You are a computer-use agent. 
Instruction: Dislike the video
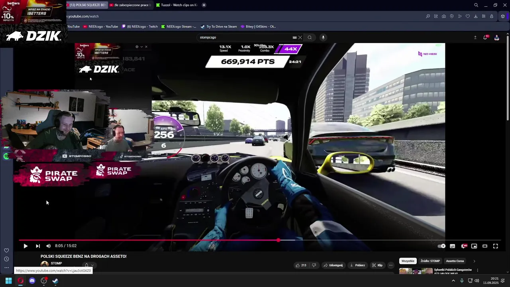point(314,265)
